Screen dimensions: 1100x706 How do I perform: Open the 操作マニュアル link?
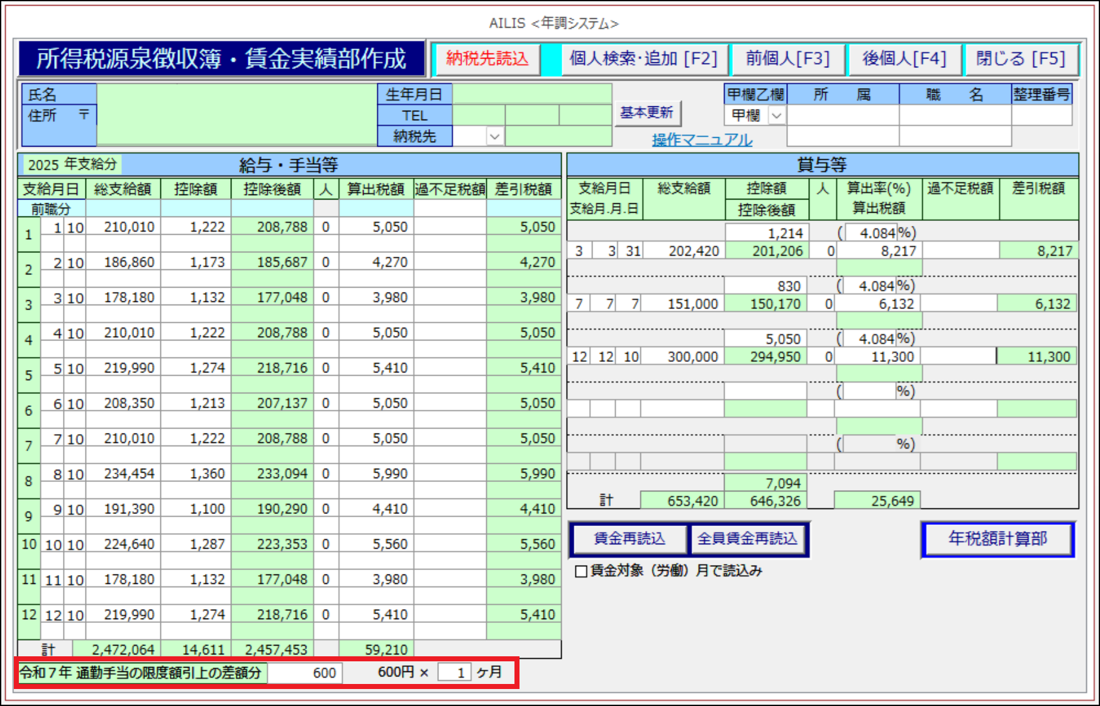pos(702,140)
